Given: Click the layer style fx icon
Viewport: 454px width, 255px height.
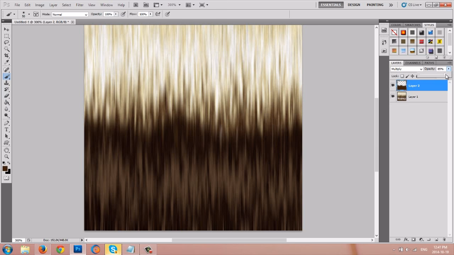Looking at the screenshot, I should pyautogui.click(x=406, y=240).
